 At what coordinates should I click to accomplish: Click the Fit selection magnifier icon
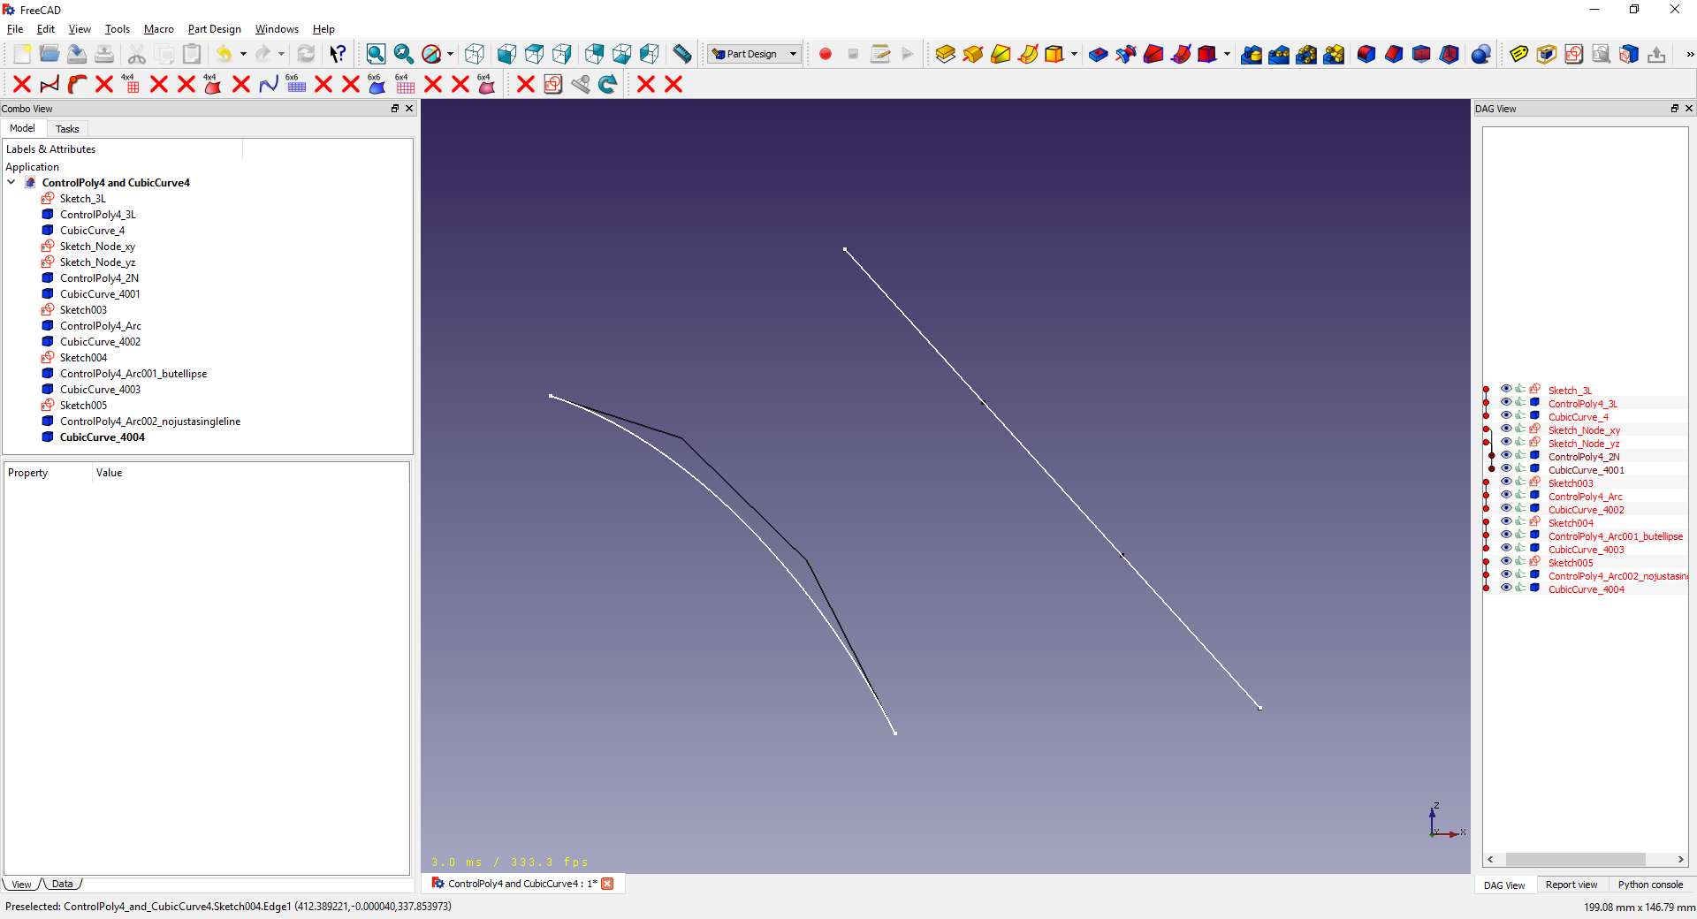(404, 54)
